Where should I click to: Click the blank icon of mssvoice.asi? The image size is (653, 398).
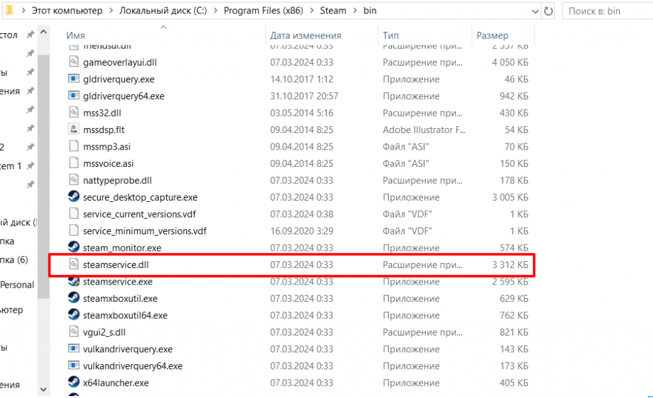[x=74, y=163]
